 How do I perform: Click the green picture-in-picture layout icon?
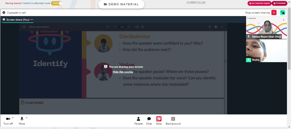point(283,12)
